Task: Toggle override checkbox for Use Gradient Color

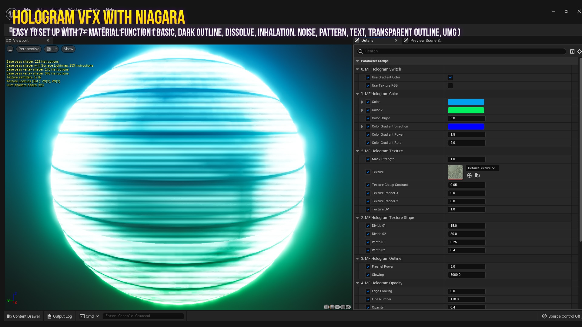Action: click(368, 78)
